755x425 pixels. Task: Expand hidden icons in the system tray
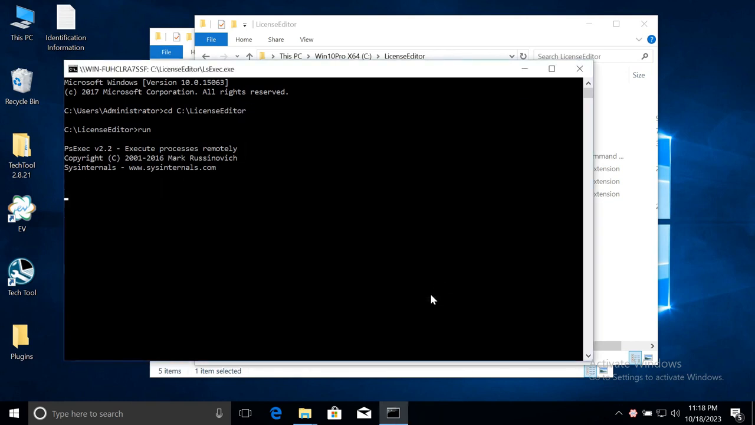[618, 413]
